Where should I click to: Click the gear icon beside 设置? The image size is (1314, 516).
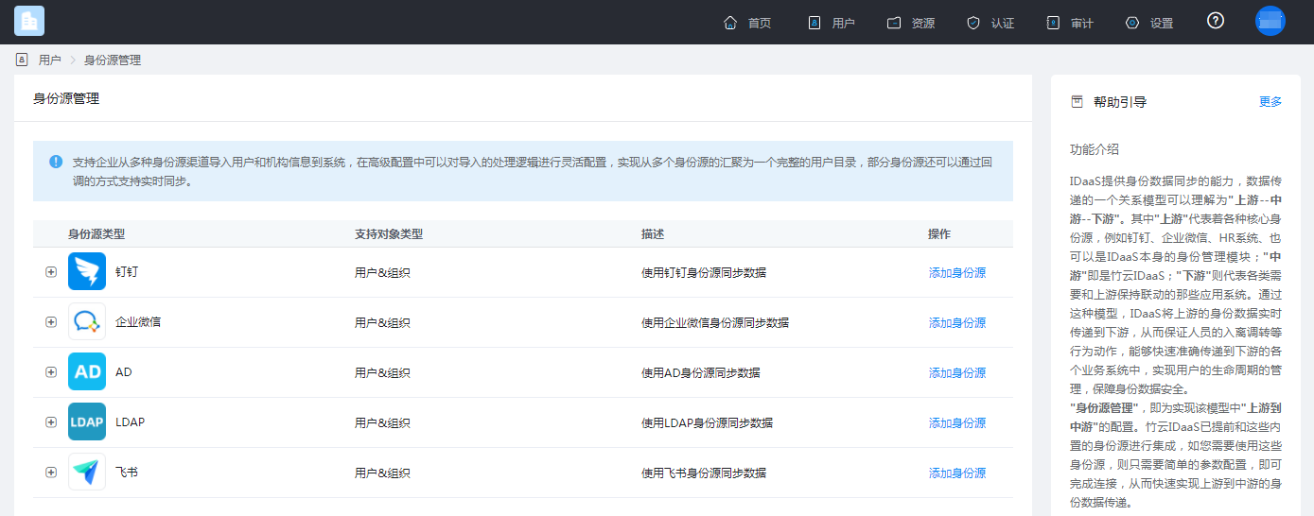pyautogui.click(x=1132, y=23)
